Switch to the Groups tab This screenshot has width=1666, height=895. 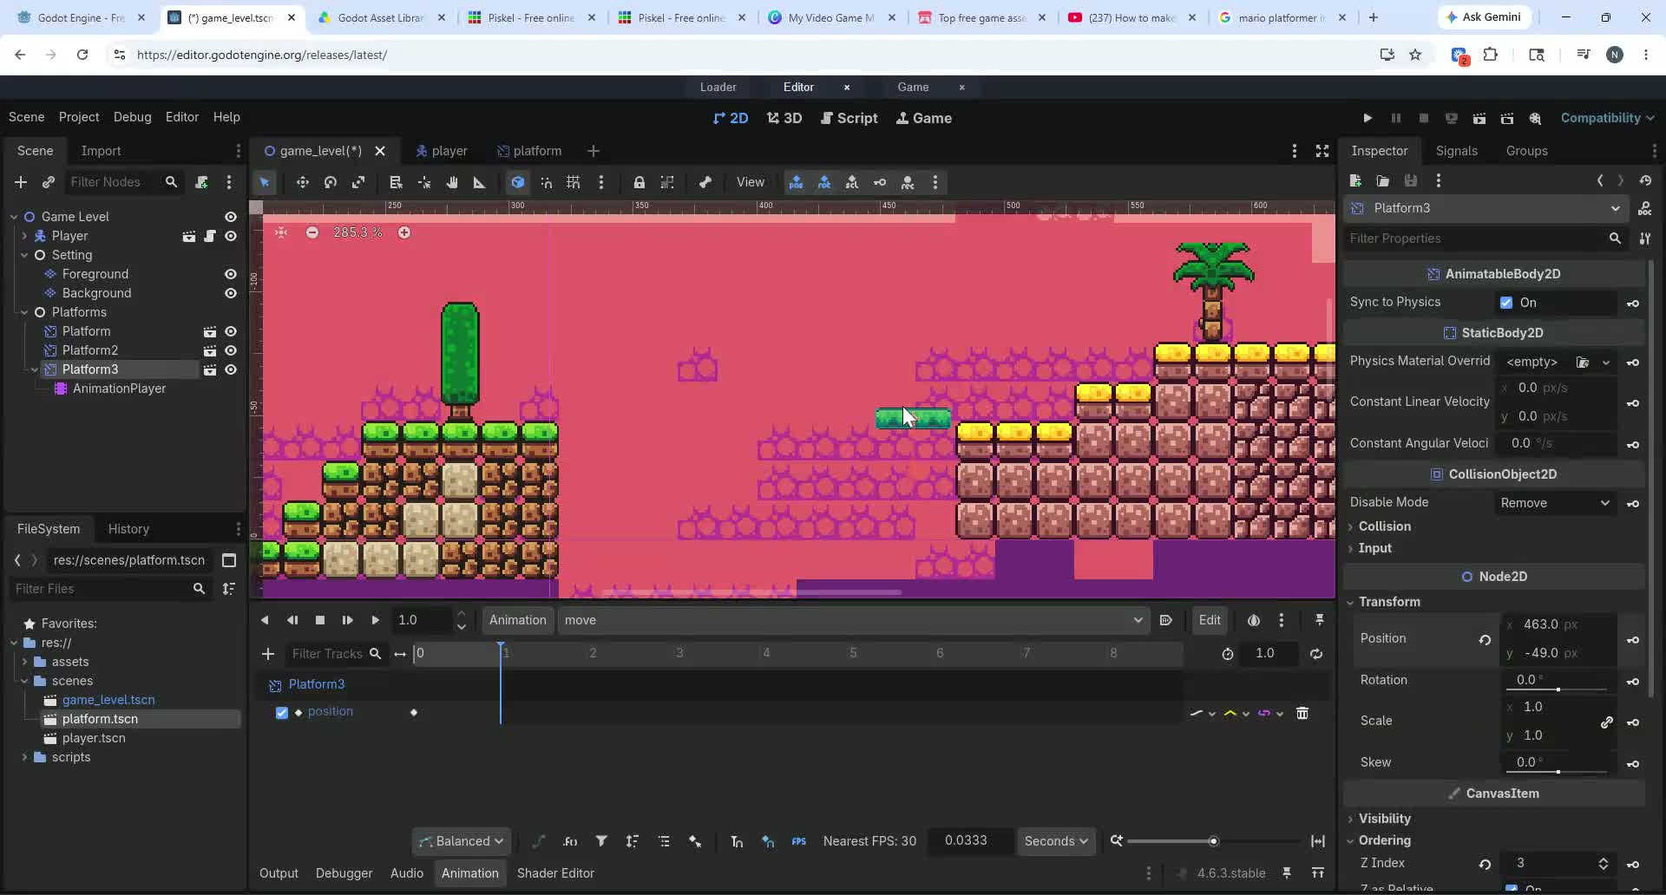[1526, 151]
